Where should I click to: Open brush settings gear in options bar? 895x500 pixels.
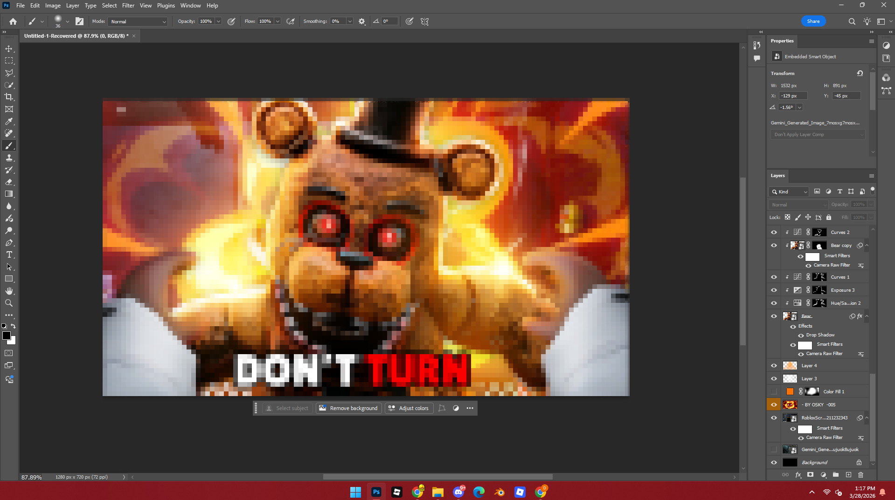362,21
